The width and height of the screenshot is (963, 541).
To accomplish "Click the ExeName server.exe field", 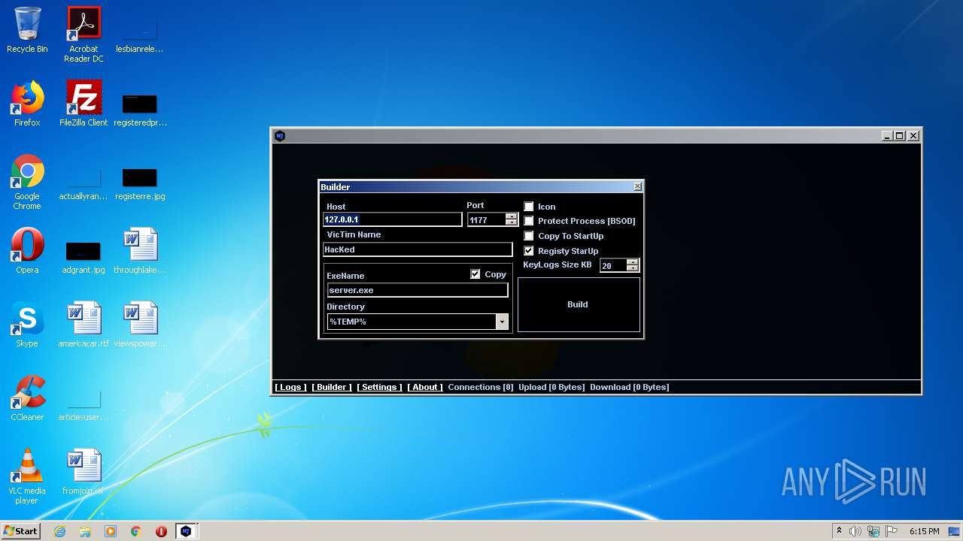I will (418, 290).
